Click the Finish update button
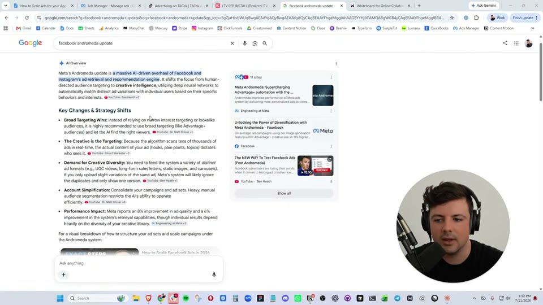Screen dimensions: 543x305 pos(525,18)
